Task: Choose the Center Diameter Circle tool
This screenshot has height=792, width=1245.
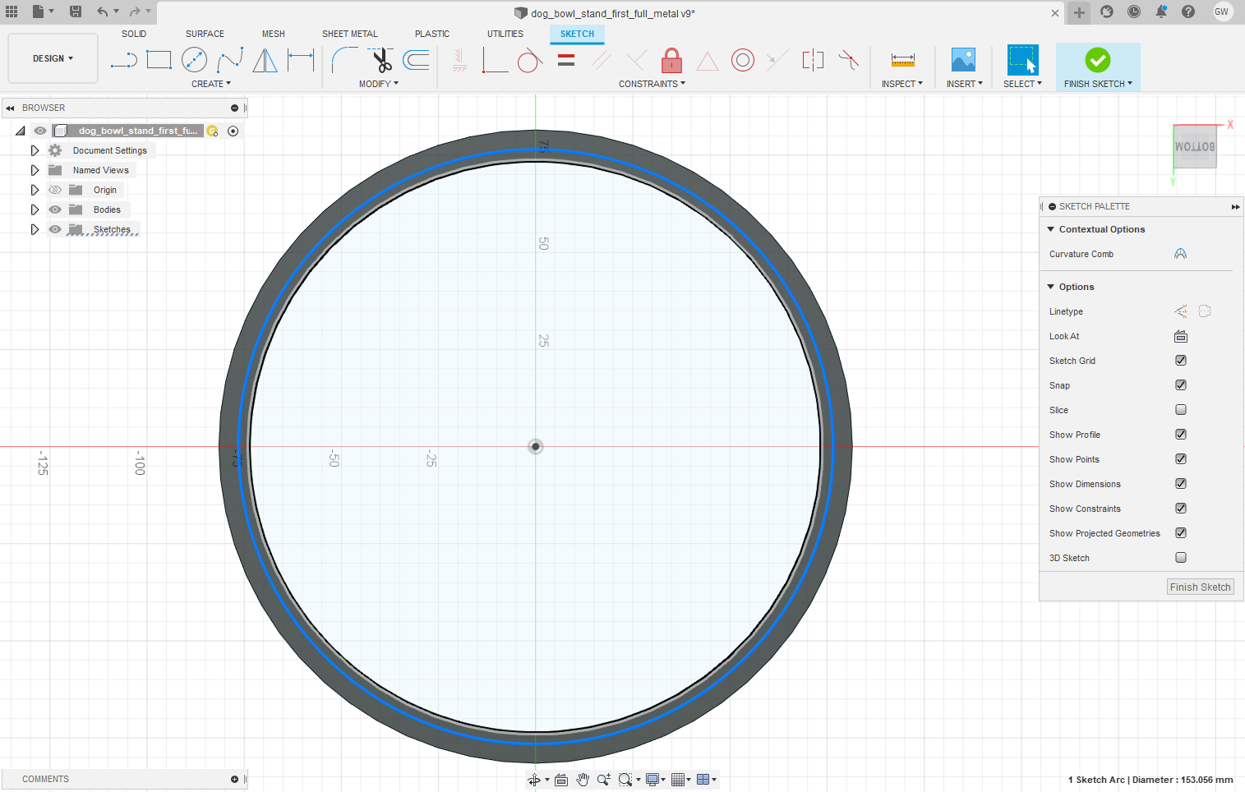Action: coord(194,60)
